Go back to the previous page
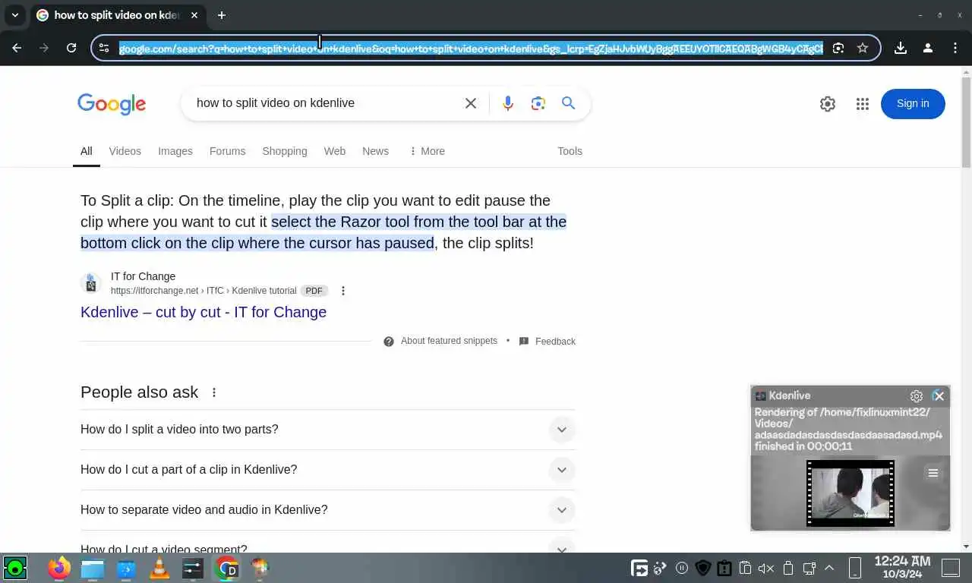This screenshot has height=583, width=972. pyautogui.click(x=17, y=48)
